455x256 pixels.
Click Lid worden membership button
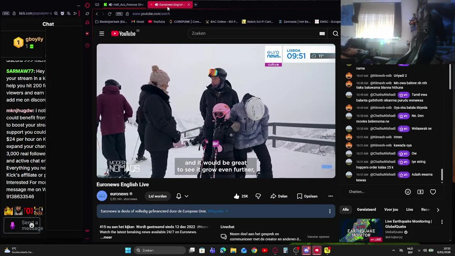157,196
